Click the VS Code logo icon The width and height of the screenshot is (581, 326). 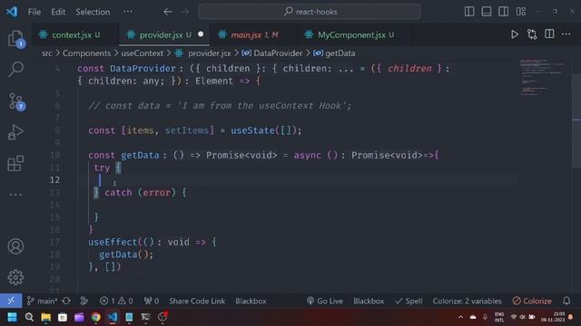point(12,12)
